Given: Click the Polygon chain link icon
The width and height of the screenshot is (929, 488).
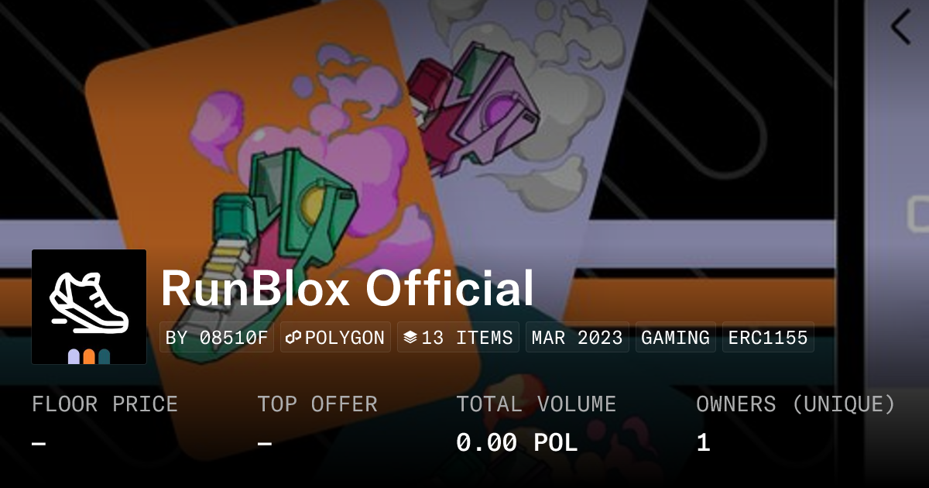Looking at the screenshot, I should 293,338.
